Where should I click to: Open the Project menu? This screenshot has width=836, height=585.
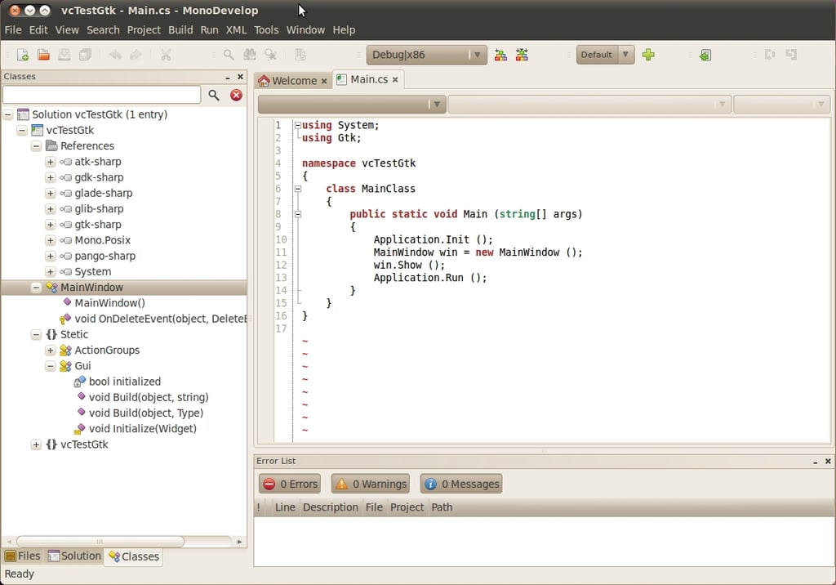pyautogui.click(x=144, y=30)
